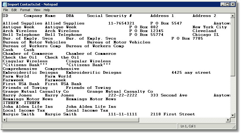Click the number '222-22-2222'
The height and width of the screenshot is (134, 241).
(122, 95)
